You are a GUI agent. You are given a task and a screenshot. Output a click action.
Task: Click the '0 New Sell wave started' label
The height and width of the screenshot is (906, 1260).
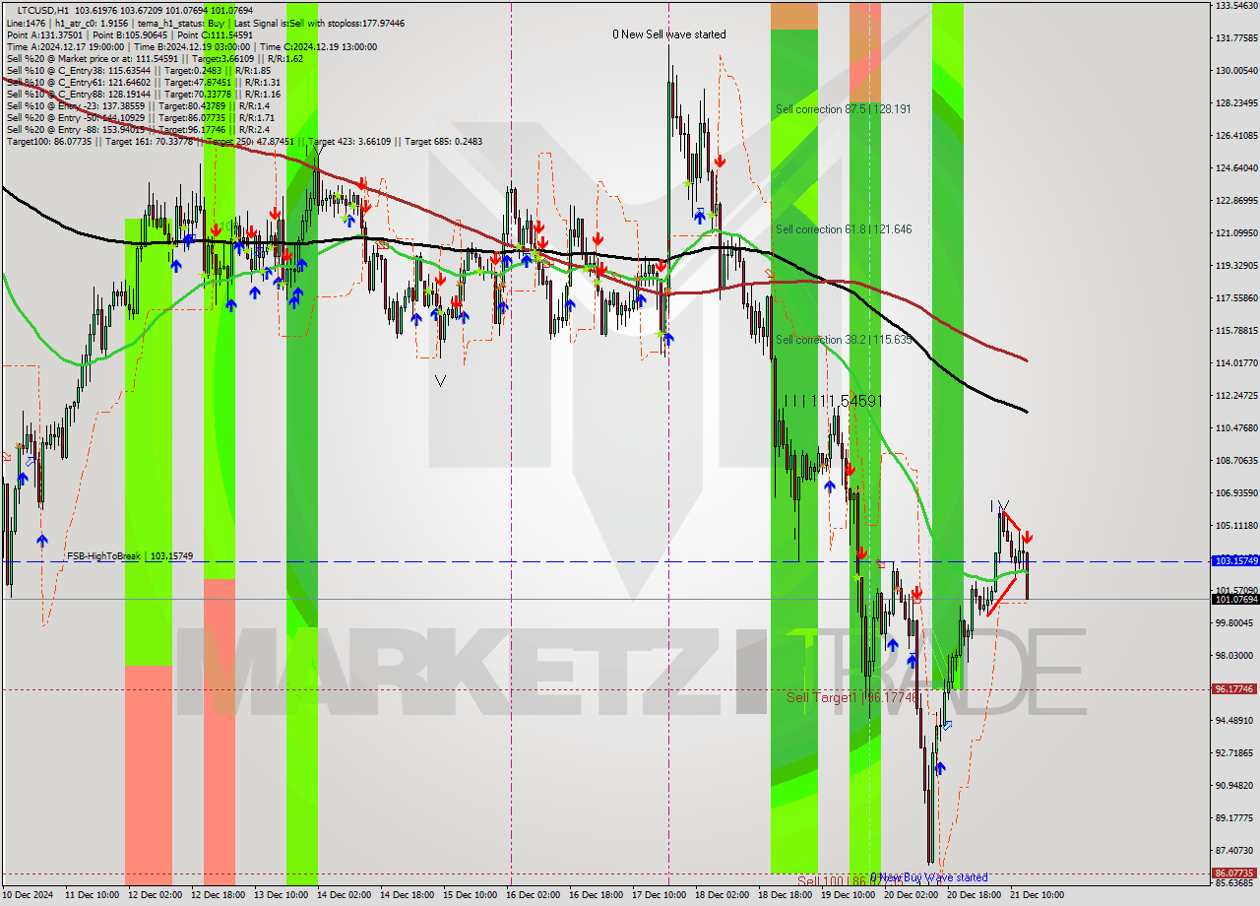coord(669,34)
